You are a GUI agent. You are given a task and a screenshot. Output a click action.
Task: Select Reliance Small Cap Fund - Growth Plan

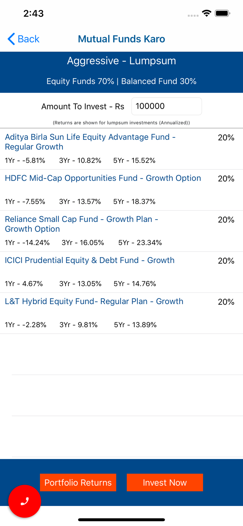tap(81, 224)
